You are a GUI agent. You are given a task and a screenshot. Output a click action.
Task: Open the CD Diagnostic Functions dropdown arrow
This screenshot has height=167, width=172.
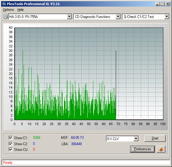118,17
